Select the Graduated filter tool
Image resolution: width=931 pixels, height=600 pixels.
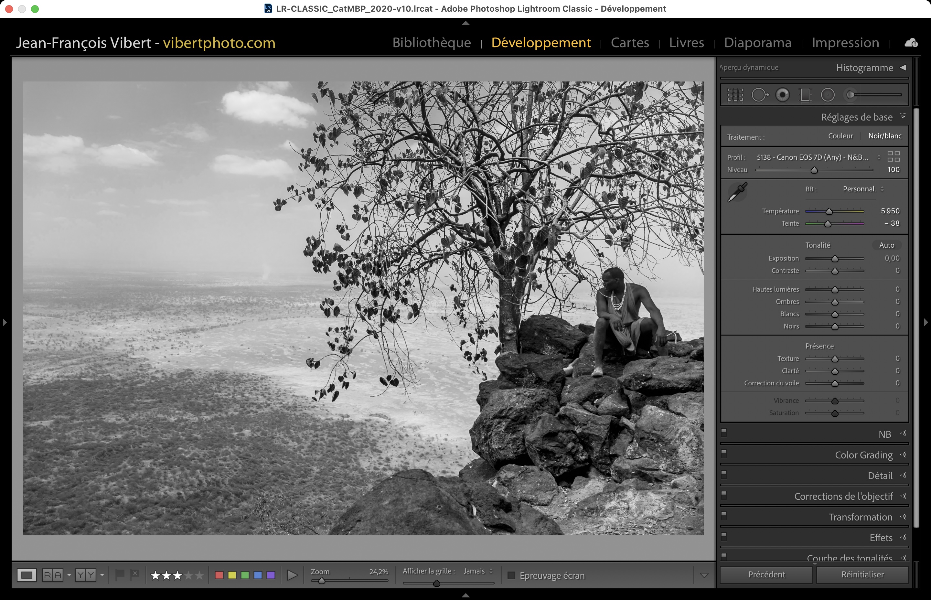click(805, 95)
